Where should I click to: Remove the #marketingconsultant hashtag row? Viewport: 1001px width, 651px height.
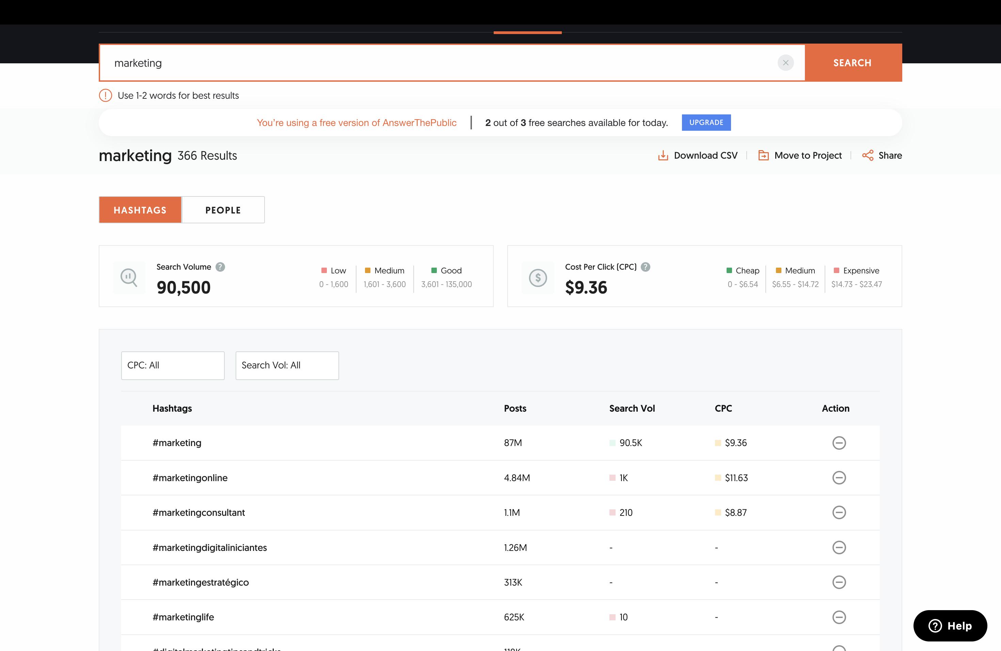839,512
